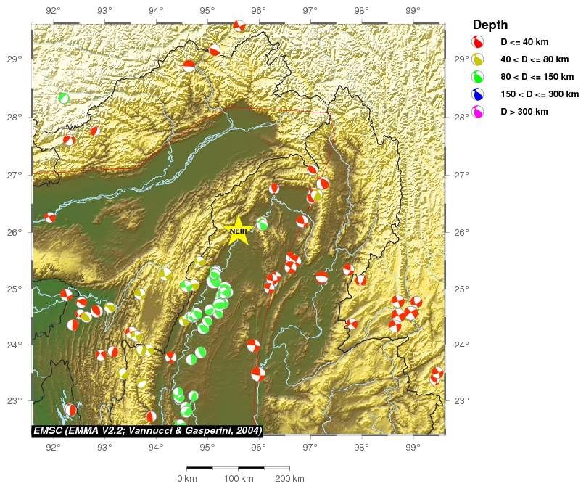Screen dimensions: 586x489
Task: Click the magenta beachball legend icon
Action: click(478, 111)
